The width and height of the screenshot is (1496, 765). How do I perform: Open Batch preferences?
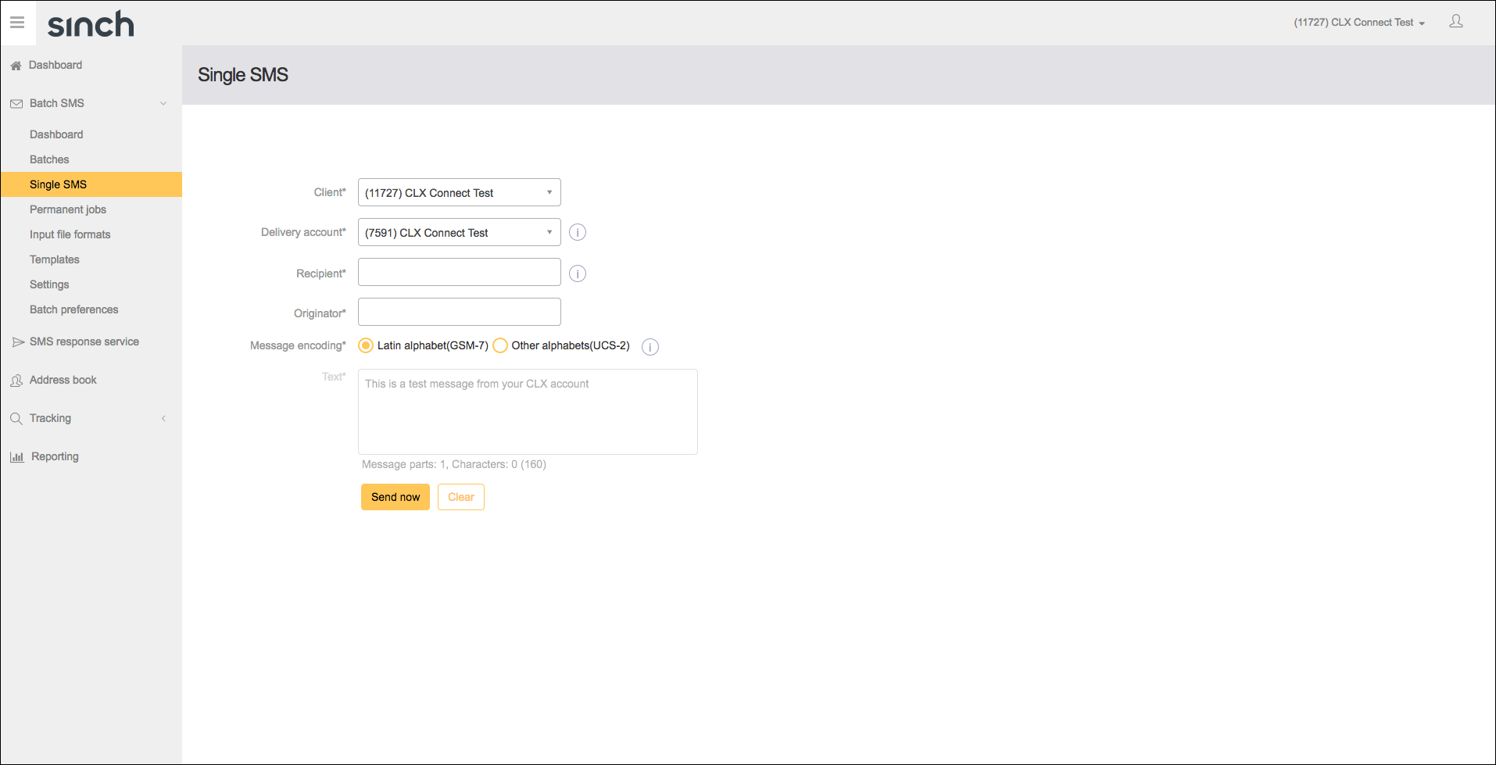[73, 309]
